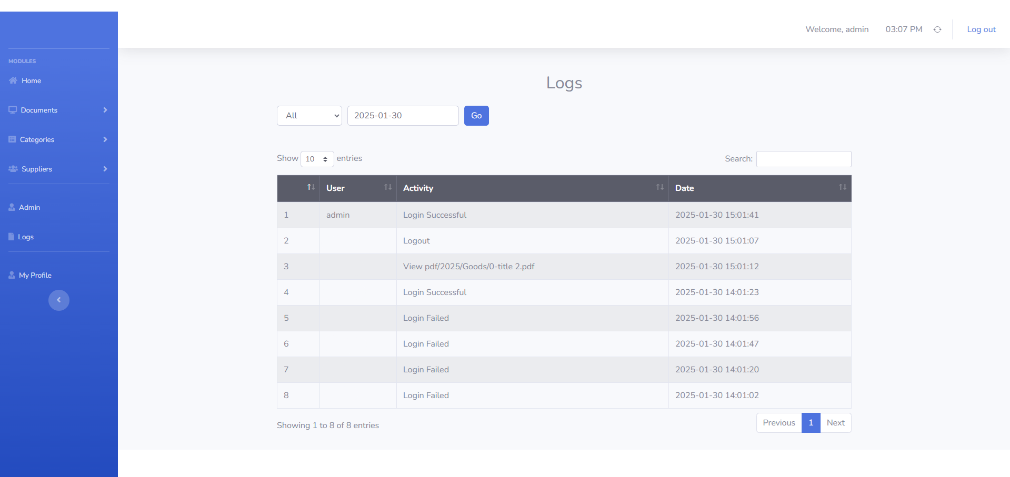Click the My Profile user icon
Viewport: 1010px width, 477px height.
(12, 275)
